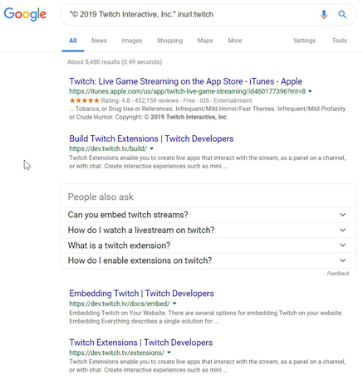363x384 pixels.
Task: Open dropdown arrow beside iTunes Apple URL
Action: click(x=310, y=91)
